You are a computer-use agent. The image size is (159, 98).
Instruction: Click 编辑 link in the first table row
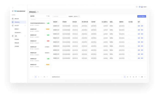pyautogui.click(x=139, y=26)
